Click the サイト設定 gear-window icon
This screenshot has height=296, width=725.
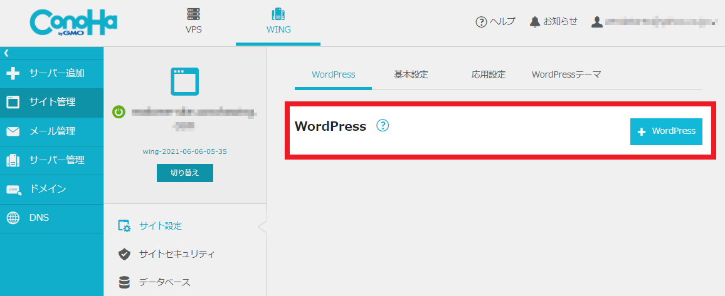click(124, 226)
